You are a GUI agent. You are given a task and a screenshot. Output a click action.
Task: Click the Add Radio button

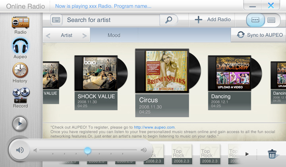pos(213,20)
